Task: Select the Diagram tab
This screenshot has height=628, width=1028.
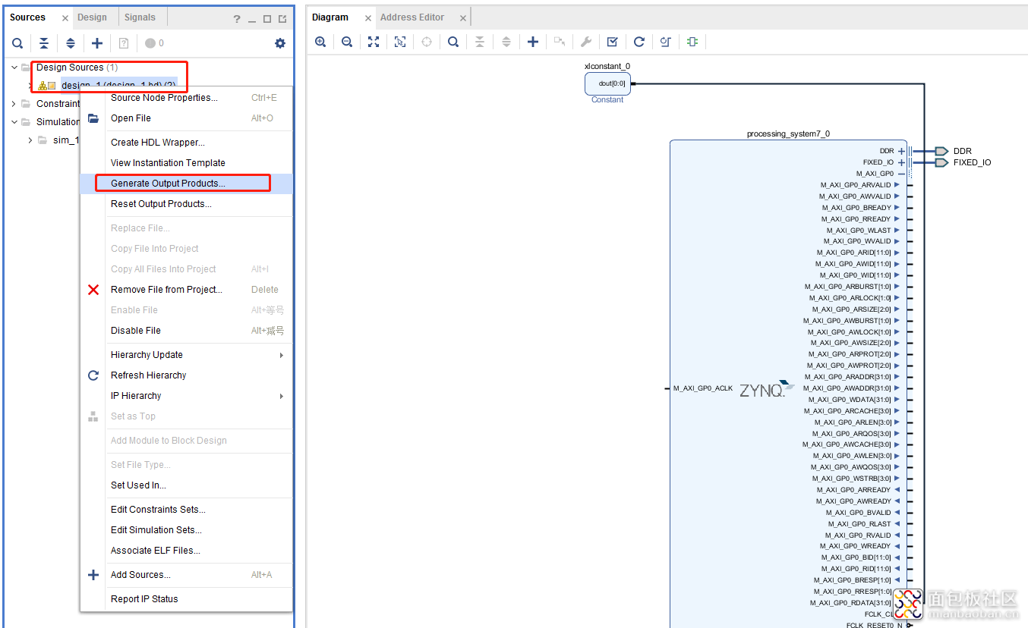Action: [330, 17]
